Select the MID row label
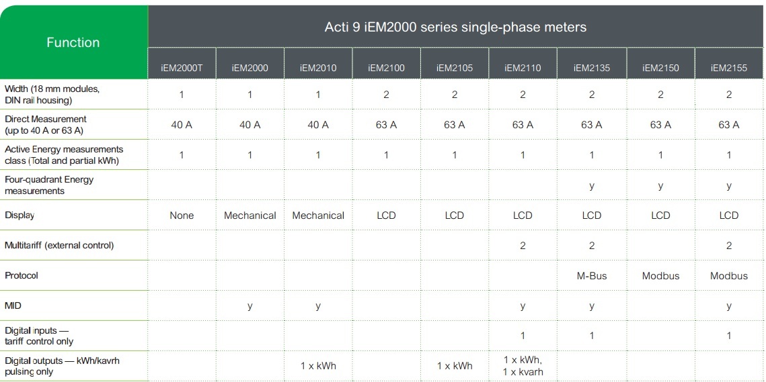This screenshot has width=766, height=382. pos(13,306)
